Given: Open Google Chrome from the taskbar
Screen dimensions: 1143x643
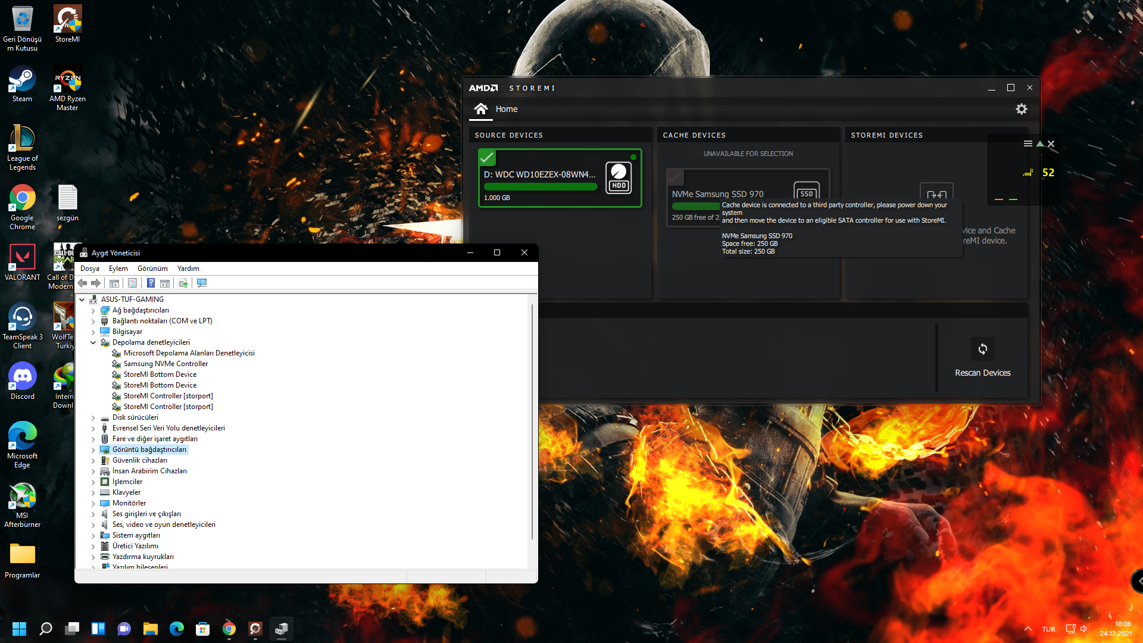Looking at the screenshot, I should pos(229,629).
